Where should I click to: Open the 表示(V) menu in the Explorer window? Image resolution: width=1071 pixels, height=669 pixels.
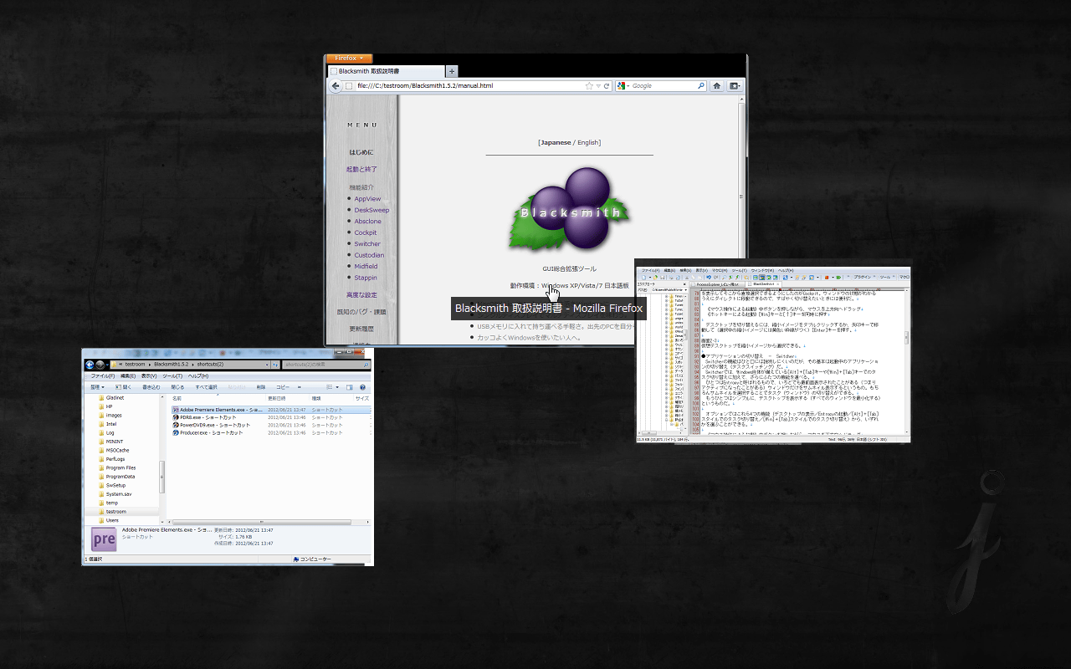click(151, 376)
